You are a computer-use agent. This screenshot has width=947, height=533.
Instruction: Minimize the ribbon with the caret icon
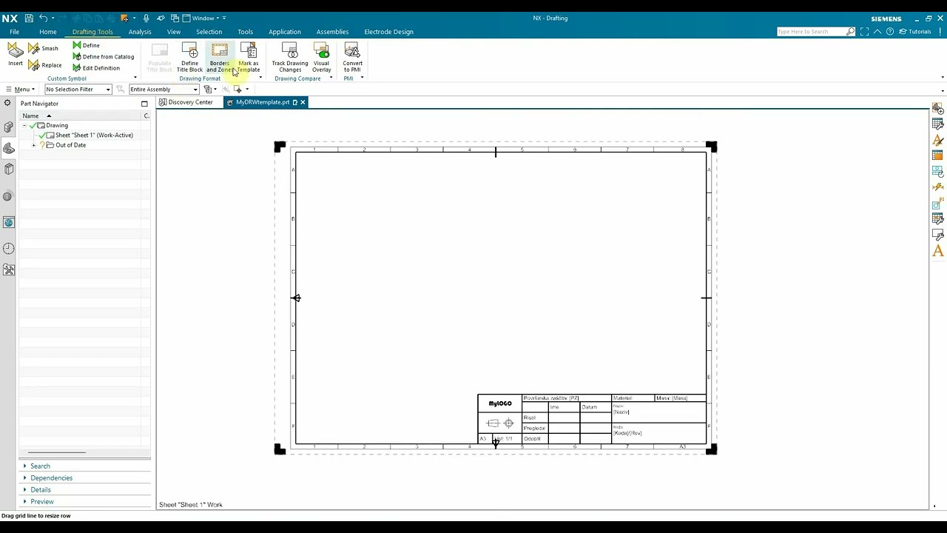click(x=877, y=32)
